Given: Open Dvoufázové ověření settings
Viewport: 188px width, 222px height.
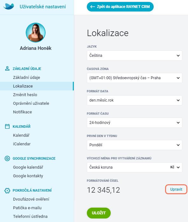Looking at the screenshot, I should tap(31, 199).
